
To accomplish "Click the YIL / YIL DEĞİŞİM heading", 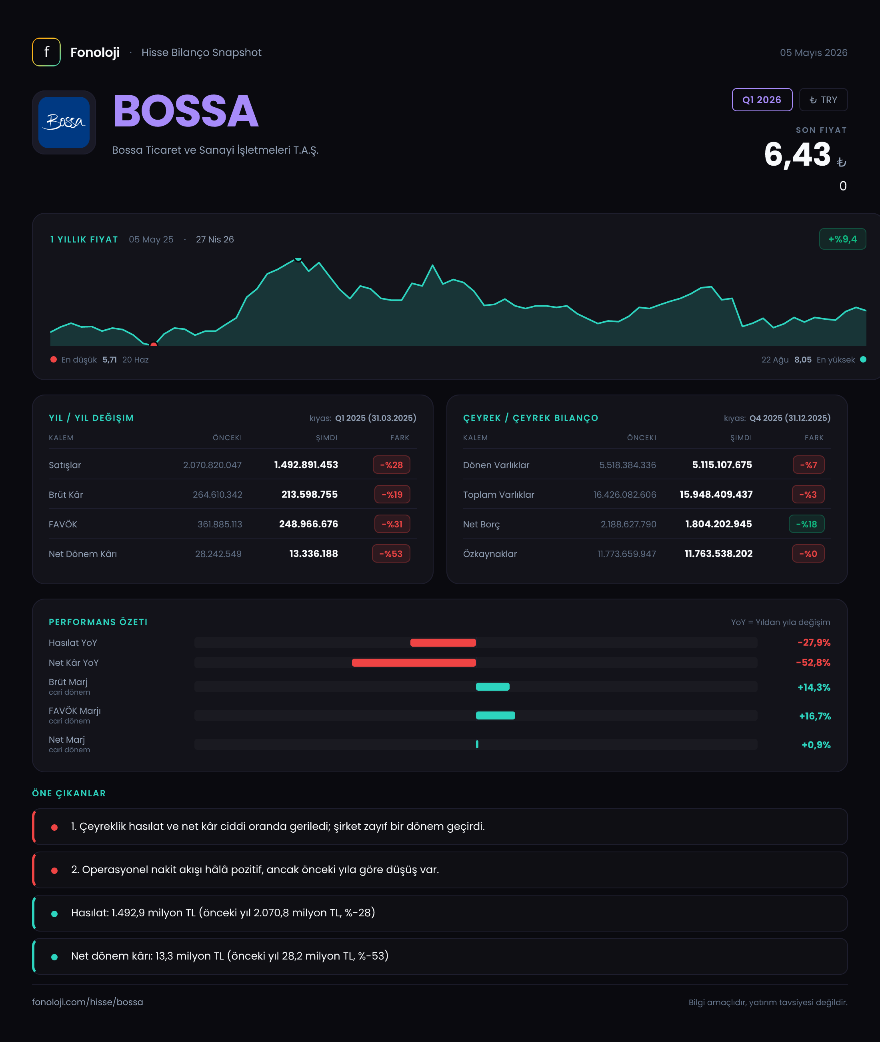I will pyautogui.click(x=91, y=418).
